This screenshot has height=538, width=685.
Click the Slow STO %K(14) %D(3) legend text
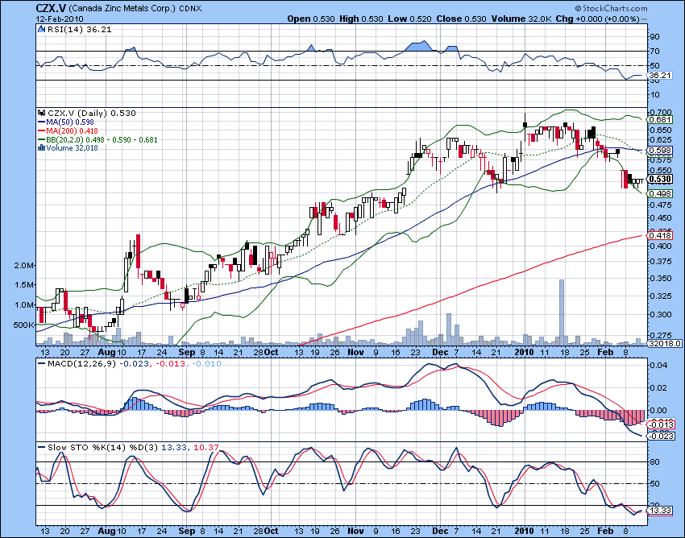[103, 447]
